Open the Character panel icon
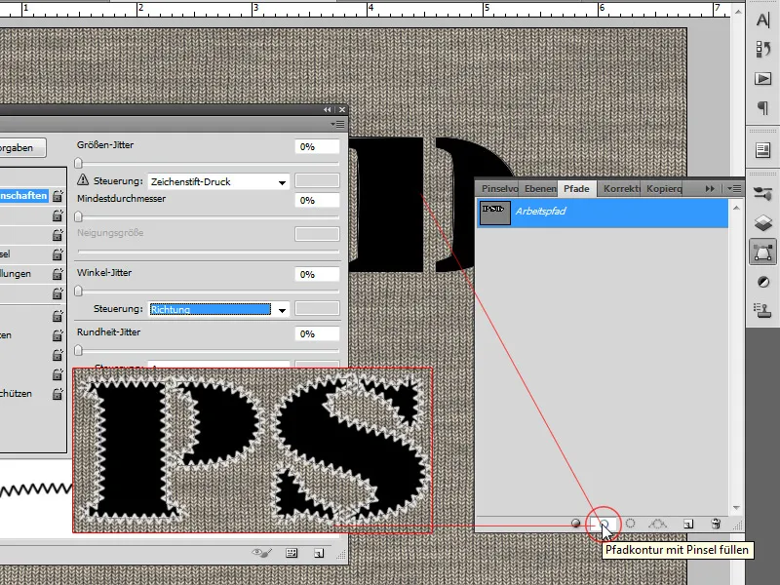Screen dimensions: 780x585 click(762, 20)
